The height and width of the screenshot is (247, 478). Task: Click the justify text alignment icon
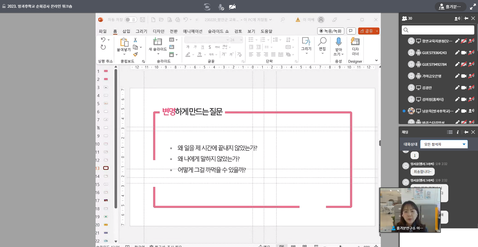coord(273,54)
